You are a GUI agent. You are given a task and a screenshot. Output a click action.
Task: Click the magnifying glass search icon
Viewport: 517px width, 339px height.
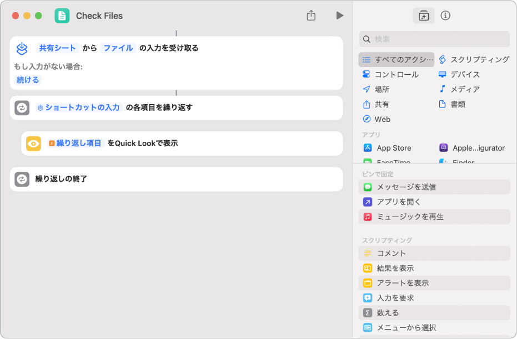pyautogui.click(x=367, y=39)
